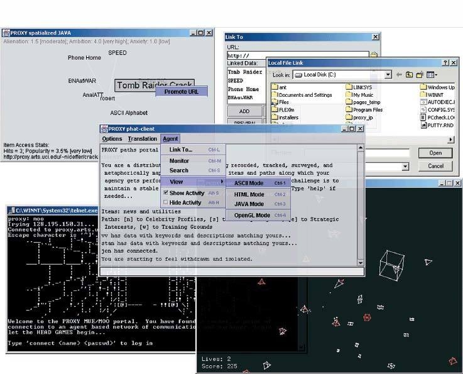This screenshot has width=463, height=374.
Task: Select the AUTOEXEC file icon
Action: [x=423, y=102]
